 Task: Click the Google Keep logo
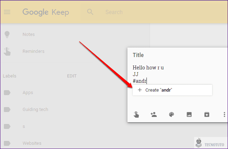tap(46, 12)
